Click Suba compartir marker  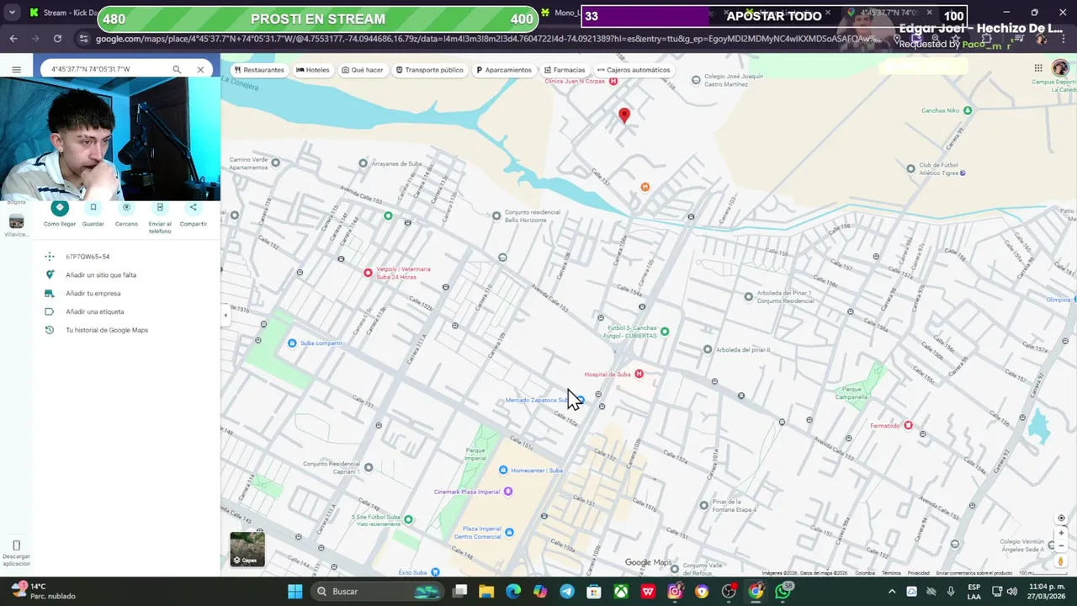pos(292,343)
